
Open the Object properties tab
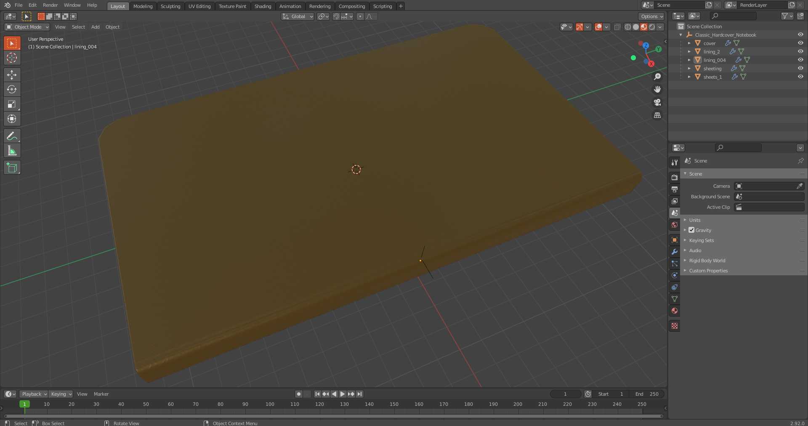click(x=675, y=240)
